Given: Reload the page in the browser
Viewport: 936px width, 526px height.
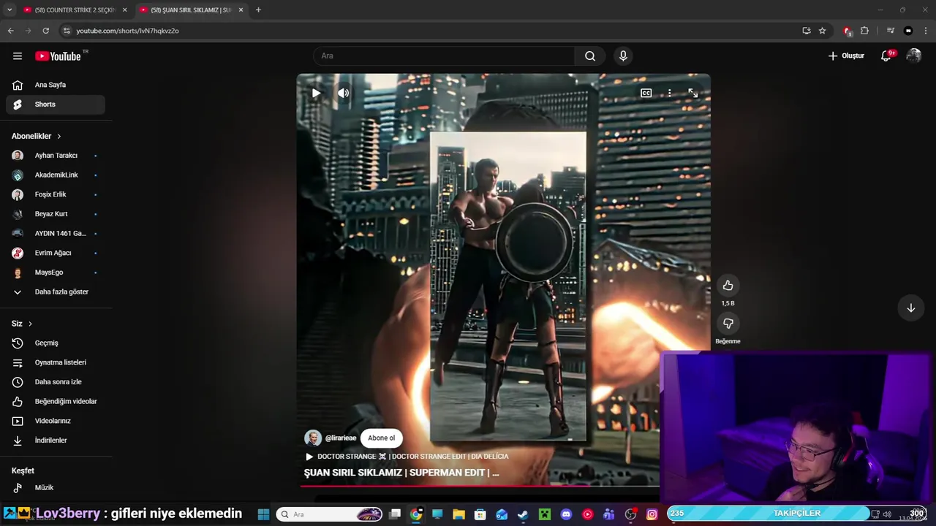Looking at the screenshot, I should (45, 31).
